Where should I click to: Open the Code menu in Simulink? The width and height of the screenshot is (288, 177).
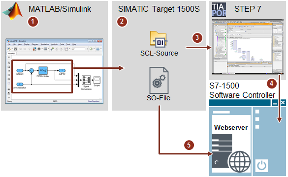pos(62,44)
